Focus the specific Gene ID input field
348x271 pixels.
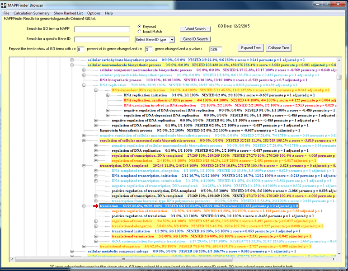point(102,39)
